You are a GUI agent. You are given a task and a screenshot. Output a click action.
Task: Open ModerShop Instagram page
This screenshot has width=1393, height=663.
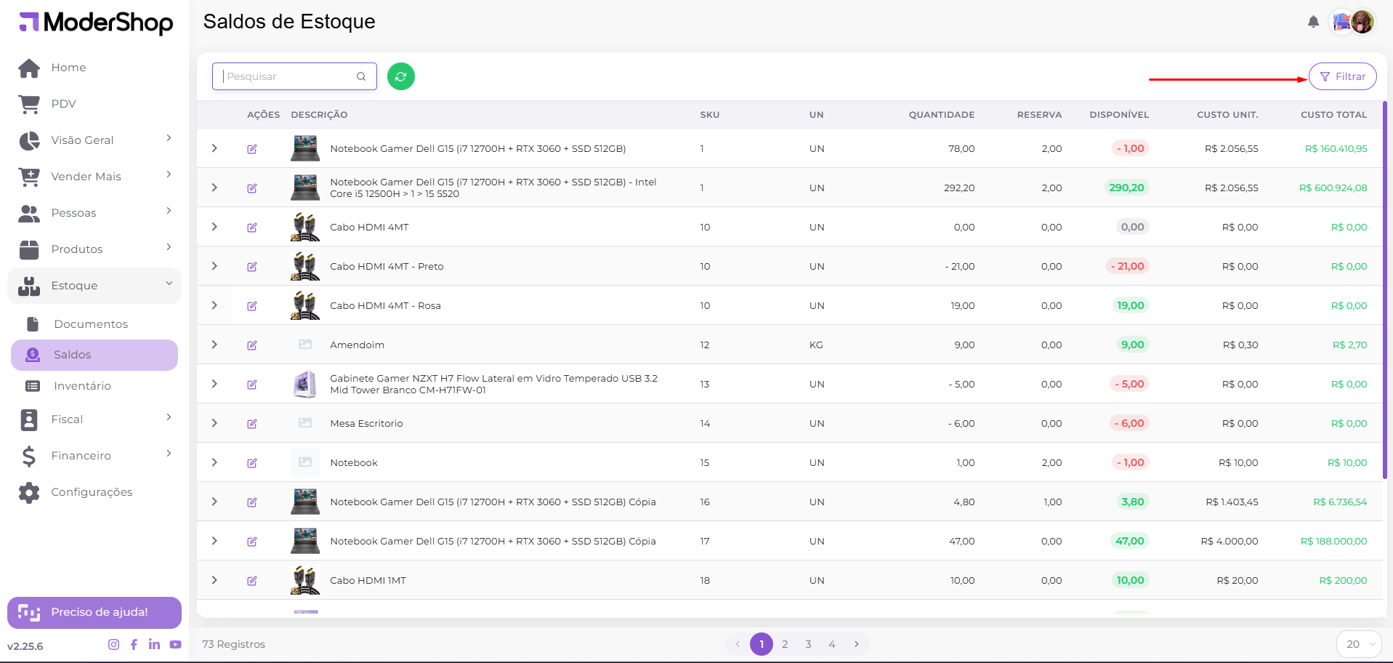coord(113,644)
